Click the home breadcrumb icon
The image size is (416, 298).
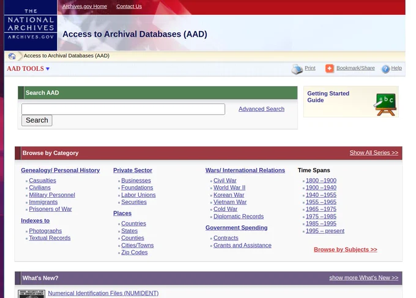click(12, 56)
